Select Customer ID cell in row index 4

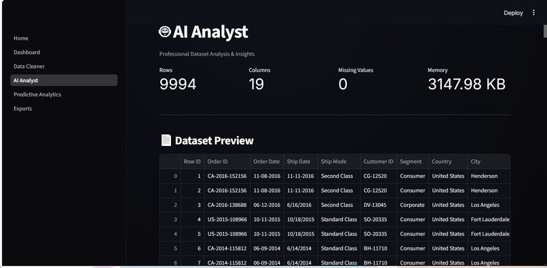379,234
